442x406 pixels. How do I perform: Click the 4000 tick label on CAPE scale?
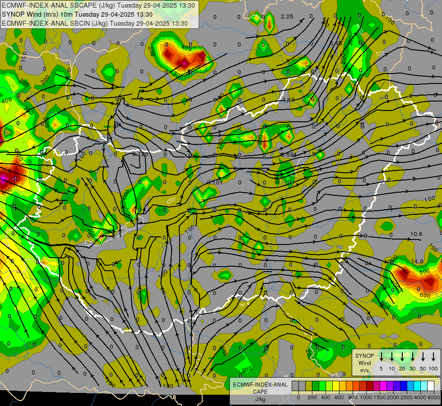click(x=420, y=397)
